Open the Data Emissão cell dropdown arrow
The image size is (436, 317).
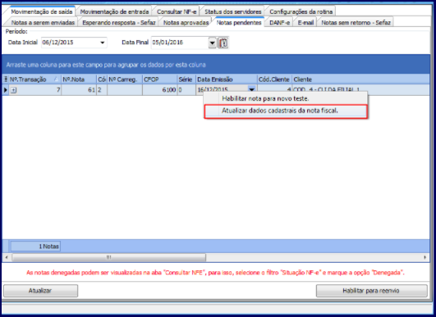(x=251, y=89)
